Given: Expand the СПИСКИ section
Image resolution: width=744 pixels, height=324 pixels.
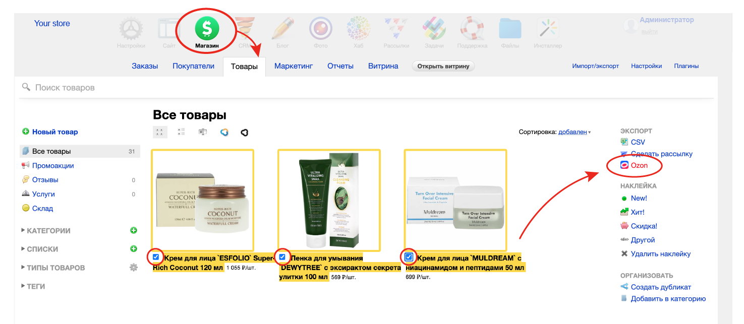Looking at the screenshot, I should pos(42,249).
